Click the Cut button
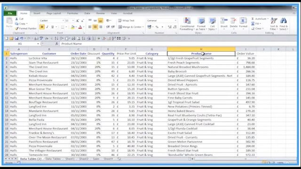301x169 pixels. tap(19, 19)
